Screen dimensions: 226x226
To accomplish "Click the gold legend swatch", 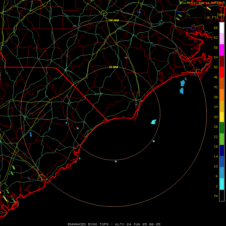I will point(222,106).
